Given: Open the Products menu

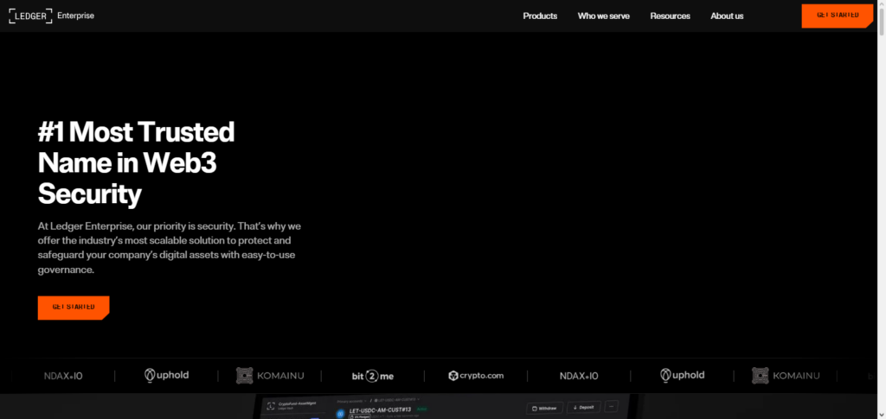Looking at the screenshot, I should click(540, 16).
